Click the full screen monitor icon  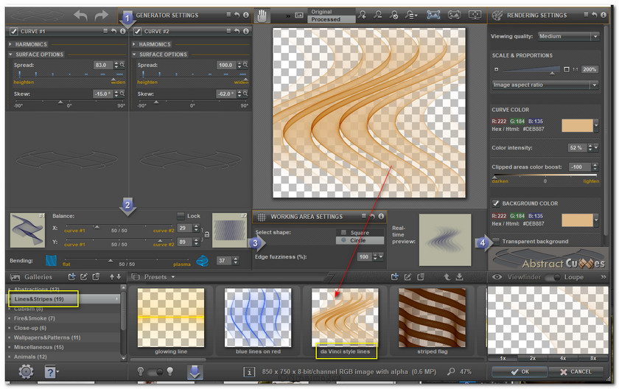475,15
